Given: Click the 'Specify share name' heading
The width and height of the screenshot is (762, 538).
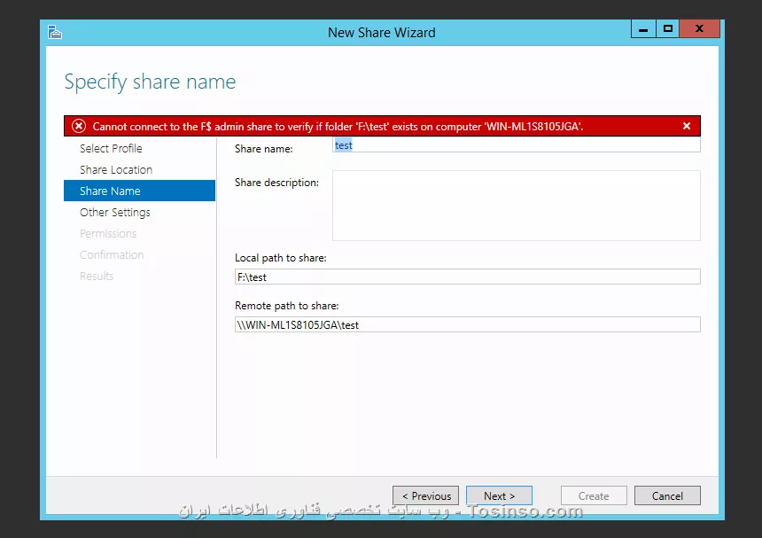Looking at the screenshot, I should click(150, 82).
